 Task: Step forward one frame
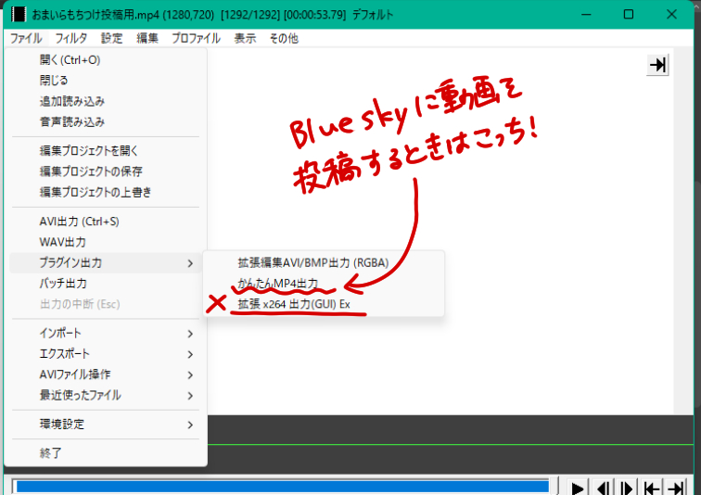tap(627, 488)
